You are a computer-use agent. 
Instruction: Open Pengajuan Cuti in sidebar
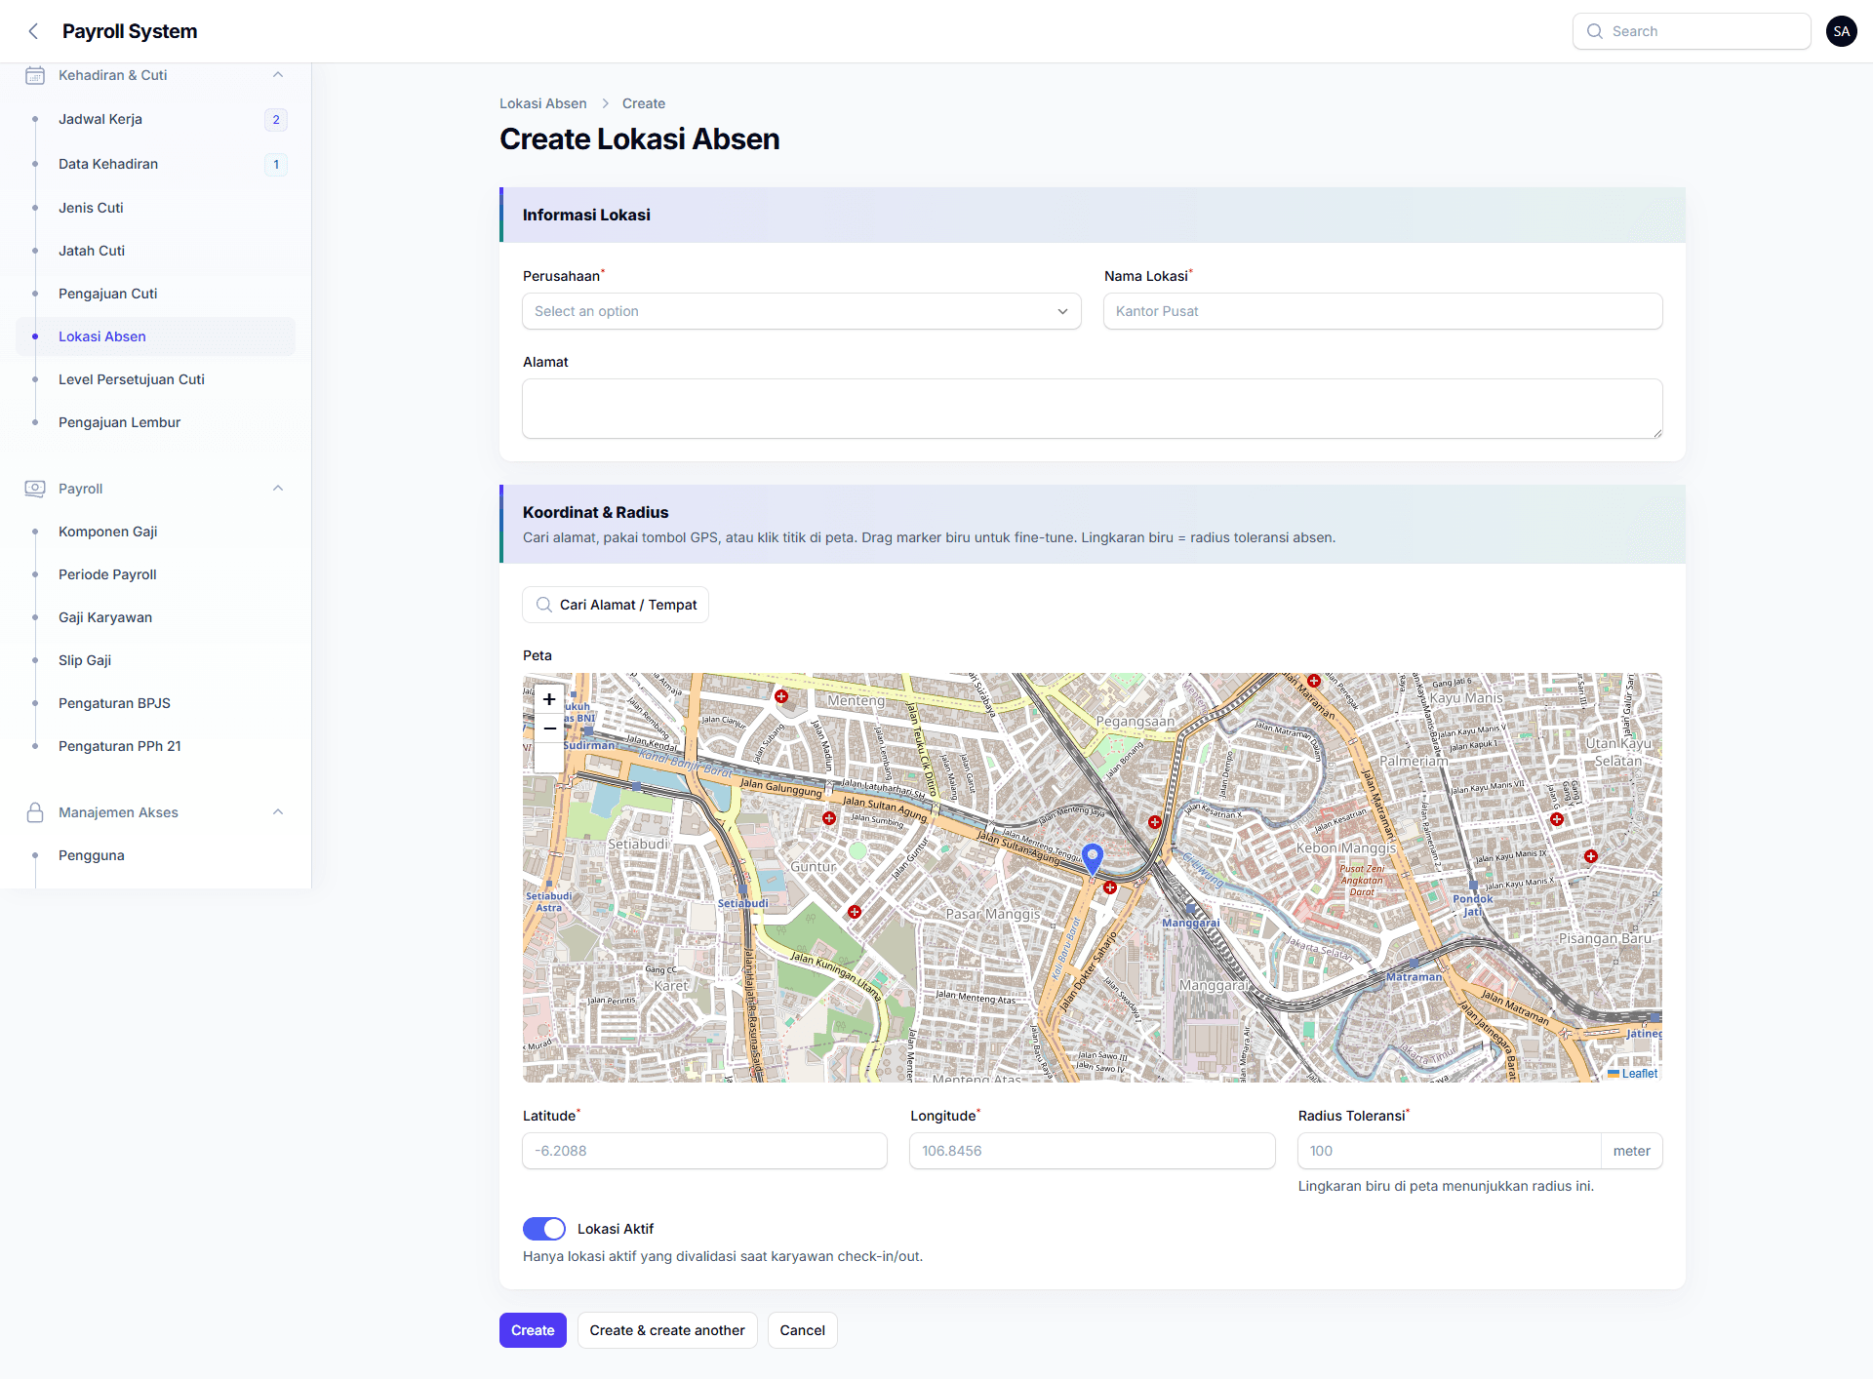pyautogui.click(x=156, y=294)
